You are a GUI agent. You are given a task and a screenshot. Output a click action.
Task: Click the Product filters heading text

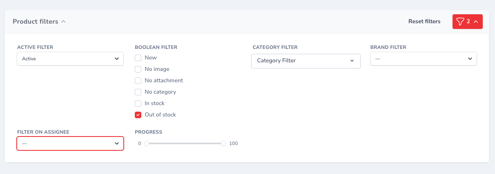36,22
